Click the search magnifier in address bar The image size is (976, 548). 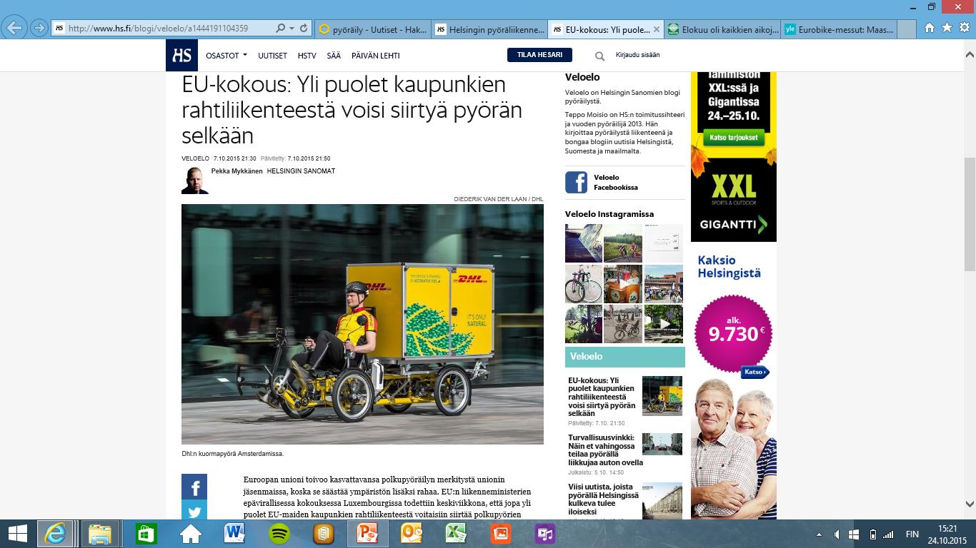[281, 29]
